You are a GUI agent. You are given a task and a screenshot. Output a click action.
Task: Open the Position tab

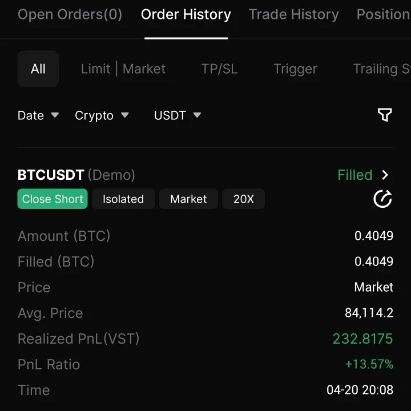pyautogui.click(x=382, y=15)
